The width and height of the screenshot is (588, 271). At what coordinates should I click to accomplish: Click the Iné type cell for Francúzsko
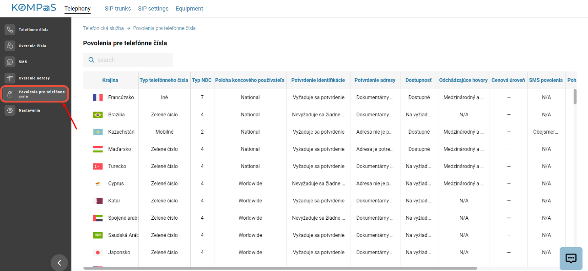click(164, 98)
